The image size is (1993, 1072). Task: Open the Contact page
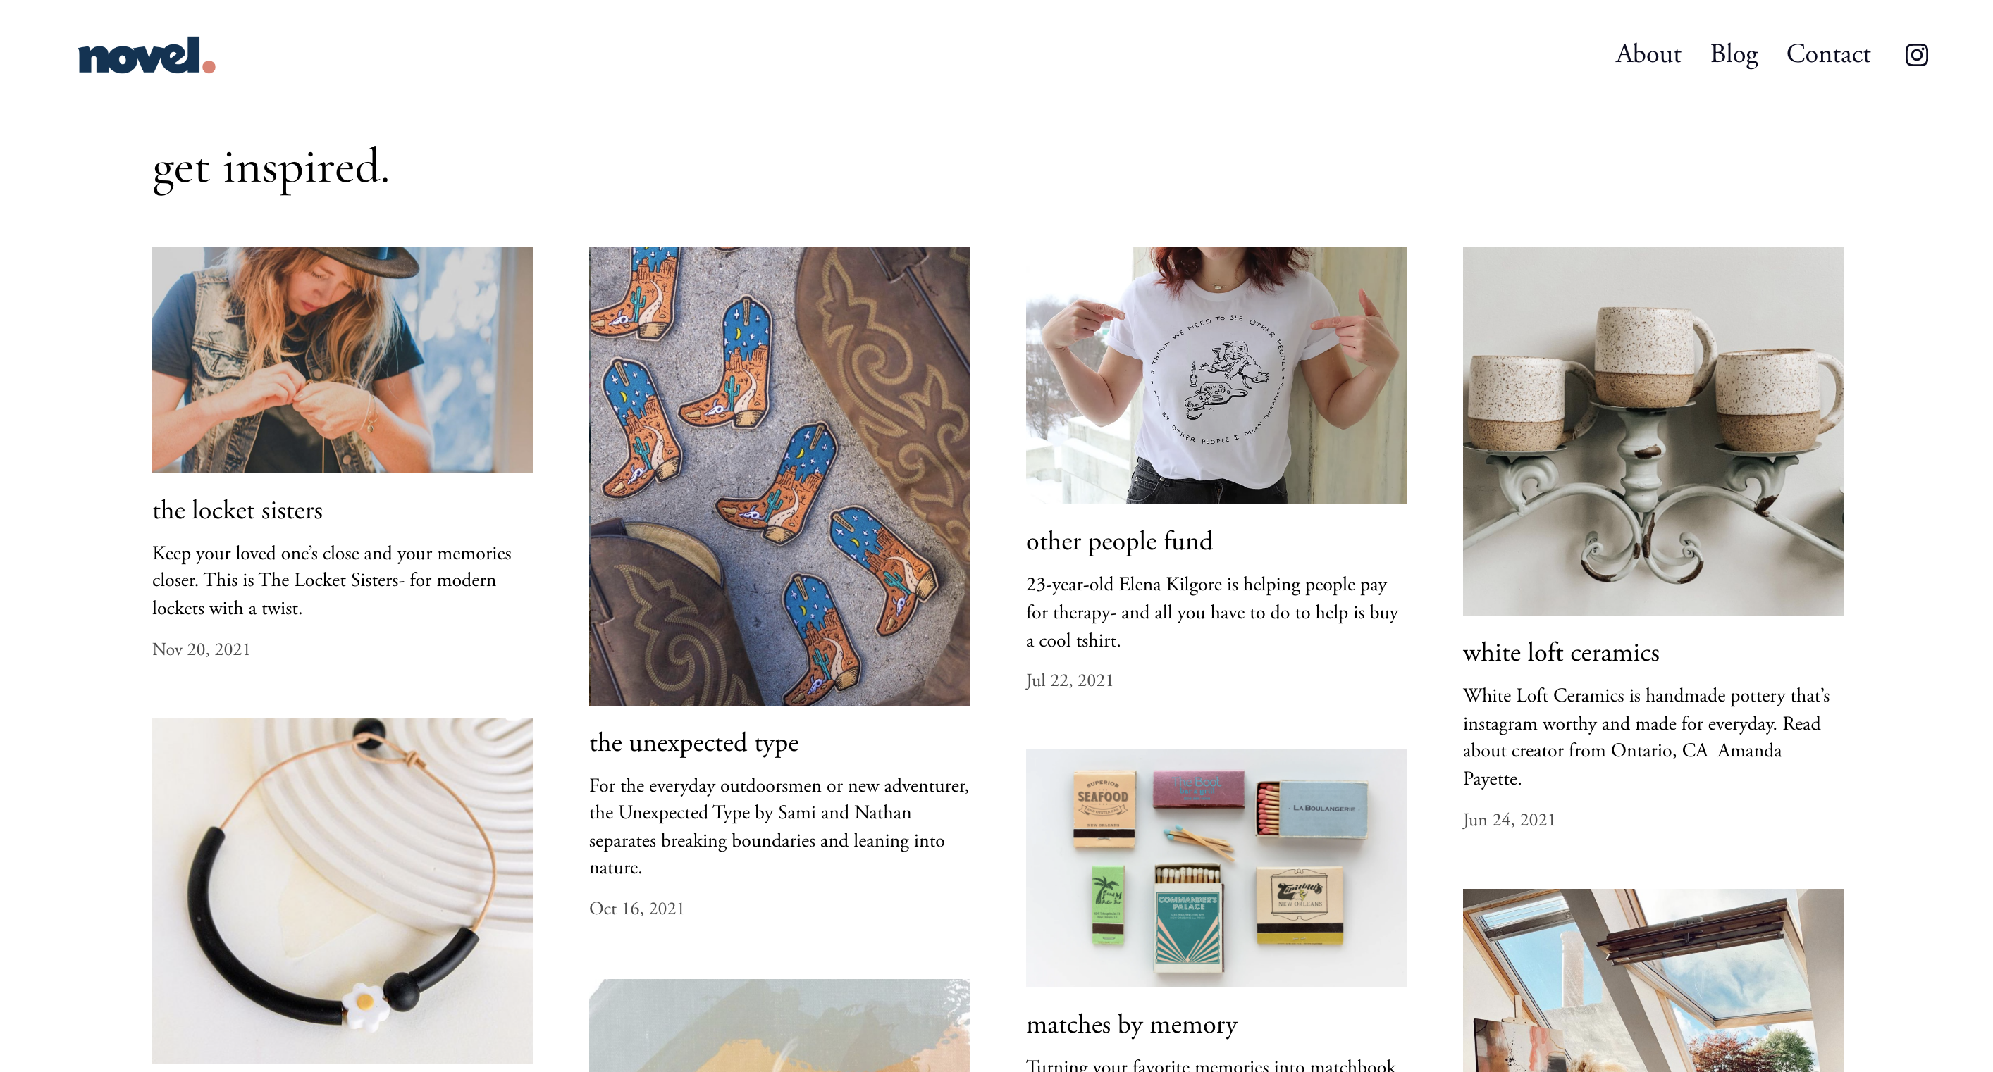[1827, 54]
